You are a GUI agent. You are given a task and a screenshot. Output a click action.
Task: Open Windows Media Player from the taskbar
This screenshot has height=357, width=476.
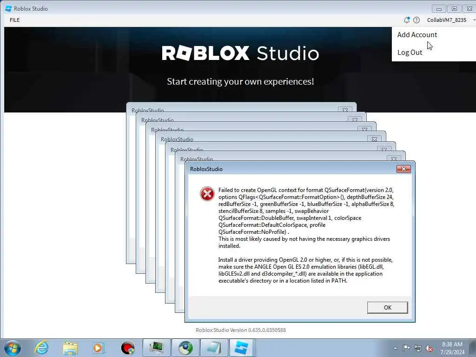coord(98,348)
